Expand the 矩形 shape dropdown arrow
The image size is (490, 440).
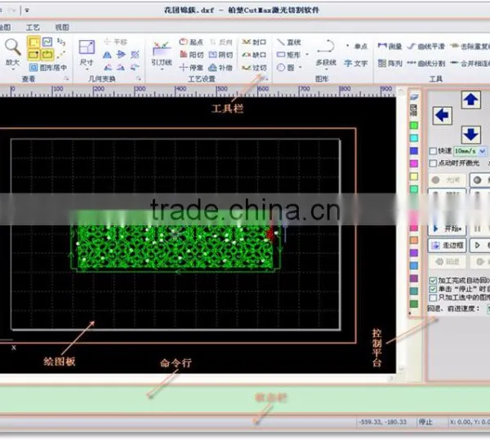[x=307, y=55]
